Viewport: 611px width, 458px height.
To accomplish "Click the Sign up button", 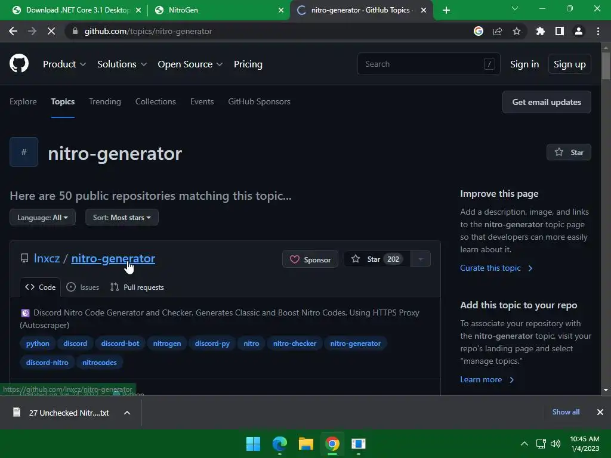I will point(570,64).
